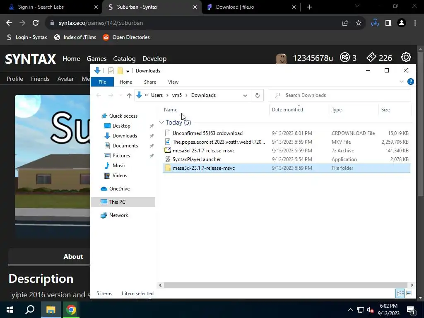424x318 pixels.
Task: Click the mesa3d File folder icon
Action: [168, 168]
